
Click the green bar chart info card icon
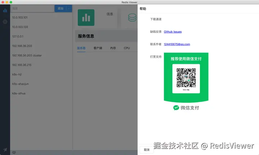coord(86,18)
